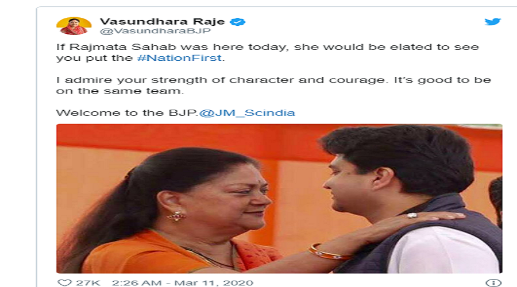This screenshot has width=517, height=287.
Task: Open the tweet info circle icon
Action: (x=493, y=283)
